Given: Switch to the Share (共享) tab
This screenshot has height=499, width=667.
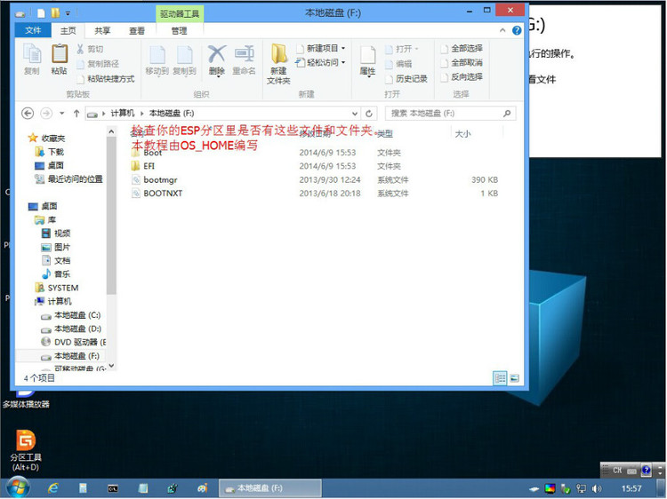Looking at the screenshot, I should tap(102, 30).
